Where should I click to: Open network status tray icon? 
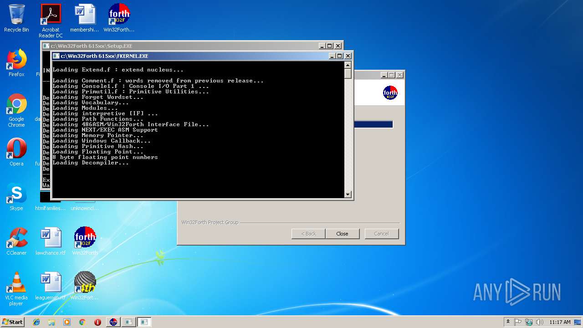(529, 322)
